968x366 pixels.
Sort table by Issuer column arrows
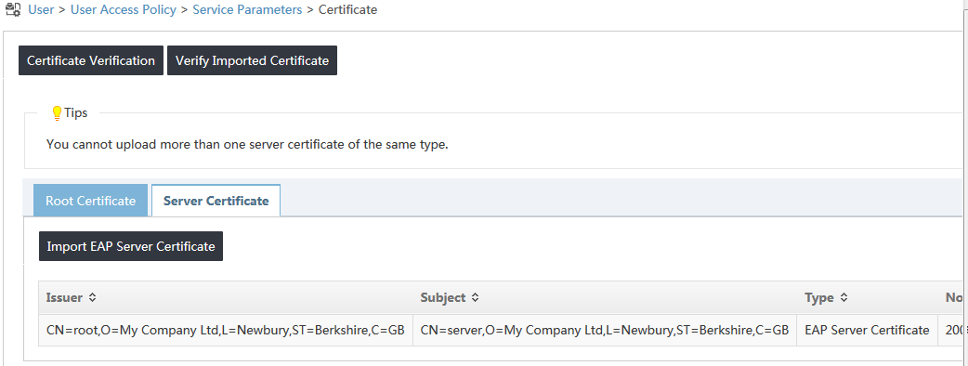[x=93, y=297]
